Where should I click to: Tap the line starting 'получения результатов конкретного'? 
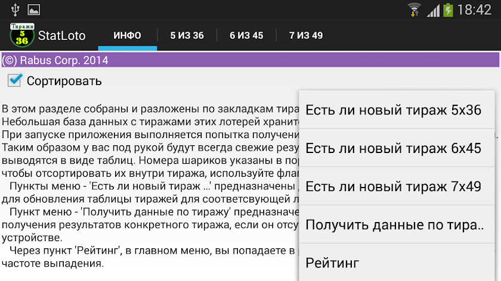coord(150,224)
